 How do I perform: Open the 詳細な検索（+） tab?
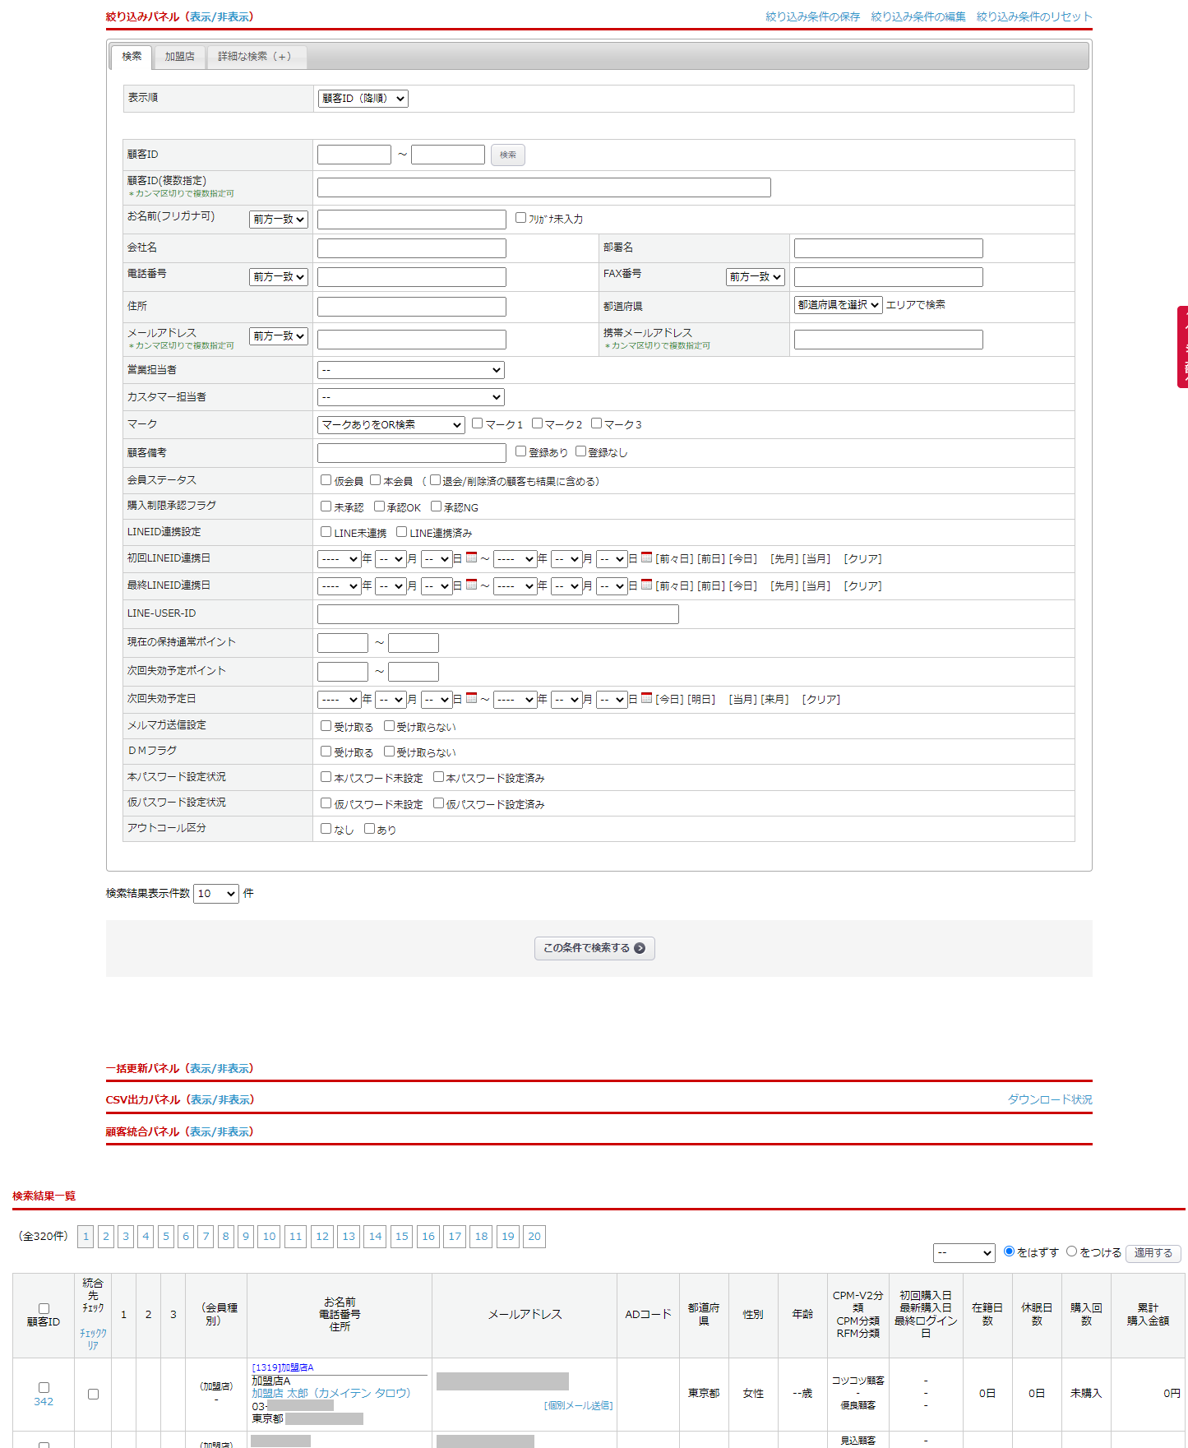255,57
